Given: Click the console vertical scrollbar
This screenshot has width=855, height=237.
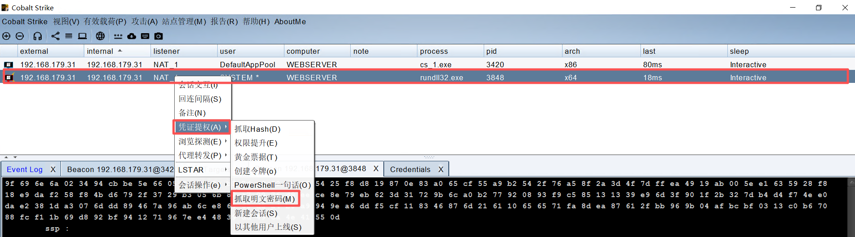Looking at the screenshot, I should point(851,207).
